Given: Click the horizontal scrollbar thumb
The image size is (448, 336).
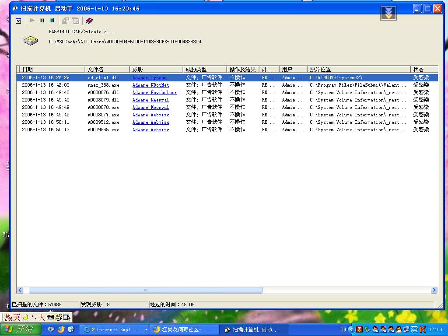Looking at the screenshot, I should pyautogui.click(x=145, y=290).
